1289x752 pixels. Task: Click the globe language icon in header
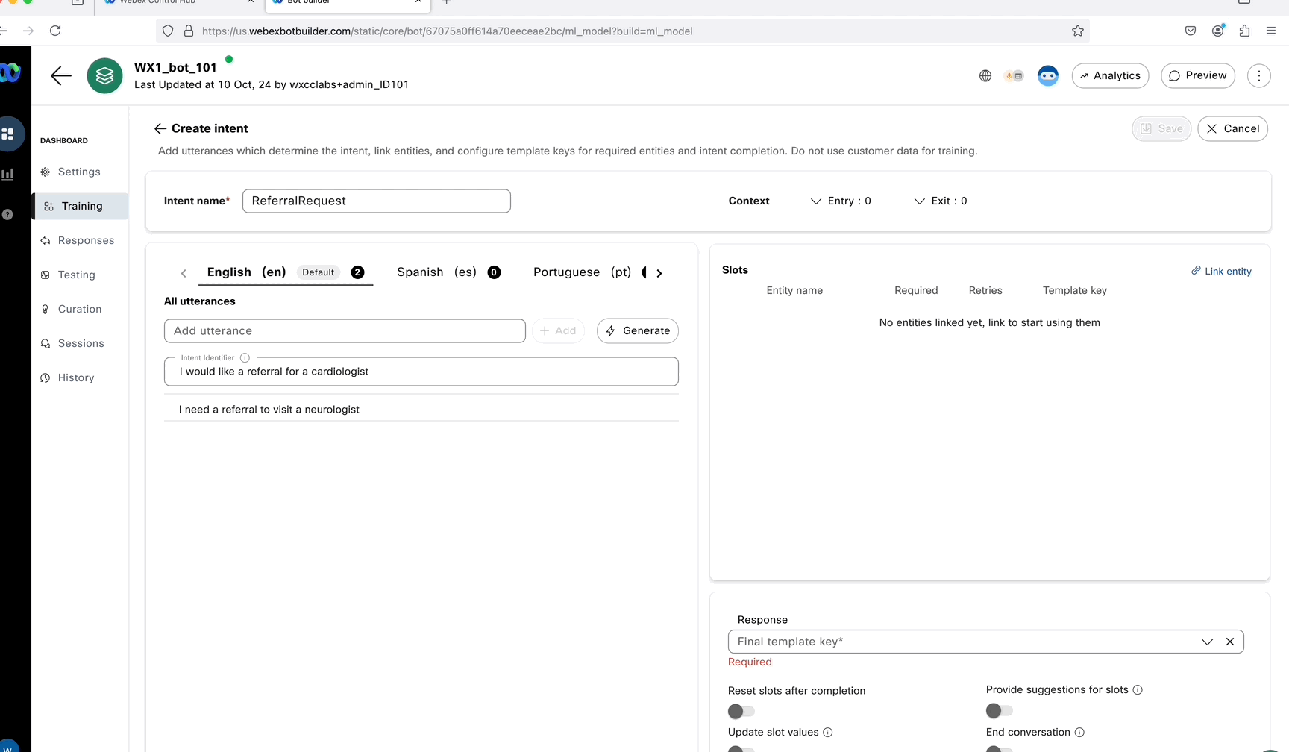(x=985, y=75)
